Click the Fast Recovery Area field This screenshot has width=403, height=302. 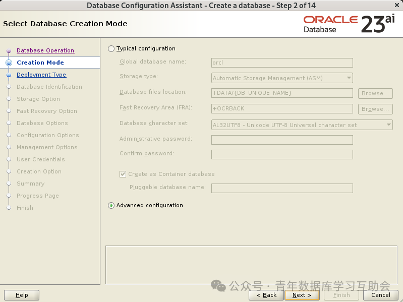click(x=282, y=108)
